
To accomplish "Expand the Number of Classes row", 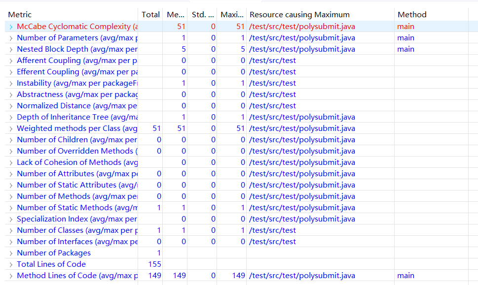I will pos(11,230).
